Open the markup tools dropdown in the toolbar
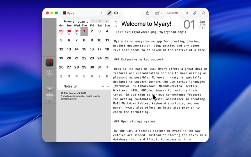Screen dimensions: 251x157 [158, 13]
